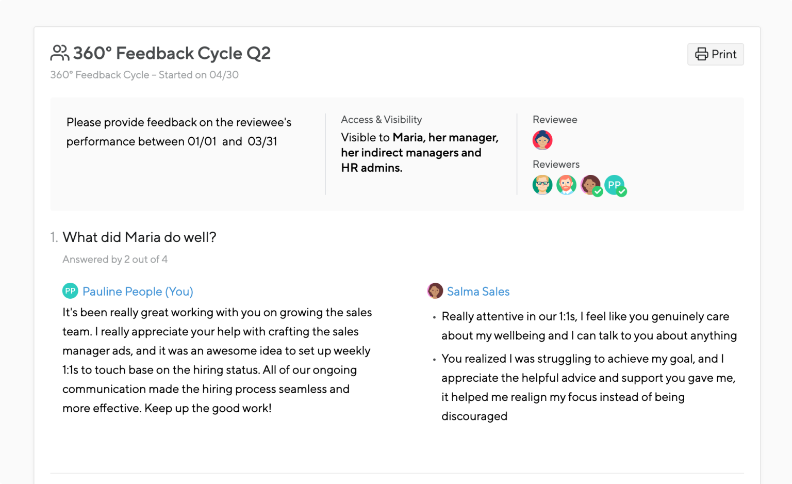Click the question heading 'What did Maria do well?'
Image resolution: width=792 pixels, height=484 pixels.
click(x=139, y=237)
